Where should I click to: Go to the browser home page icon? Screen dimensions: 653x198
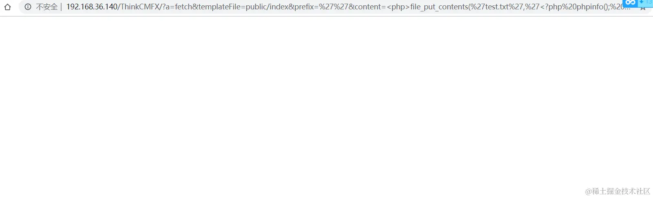pyautogui.click(x=7, y=7)
